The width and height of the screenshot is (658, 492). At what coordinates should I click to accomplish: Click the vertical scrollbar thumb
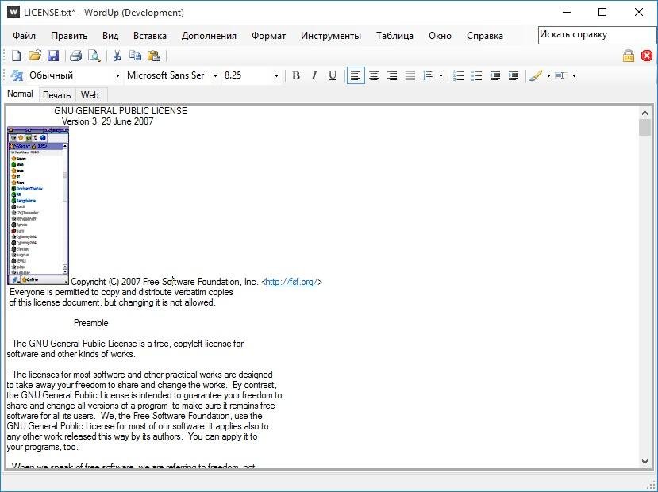[x=645, y=128]
